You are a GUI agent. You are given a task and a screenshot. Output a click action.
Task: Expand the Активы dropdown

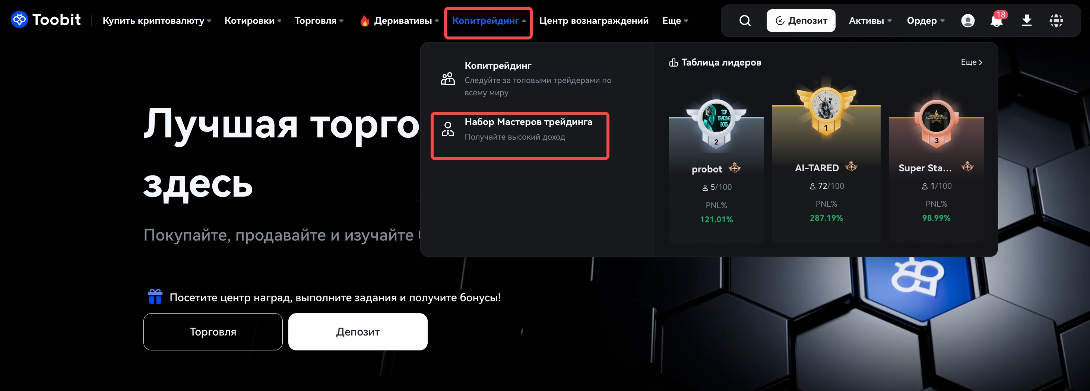tap(870, 21)
